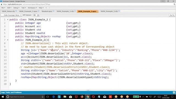Open the McAfee shield app on taskbar
Viewport: 176px width, 99px height.
tap(76, 97)
